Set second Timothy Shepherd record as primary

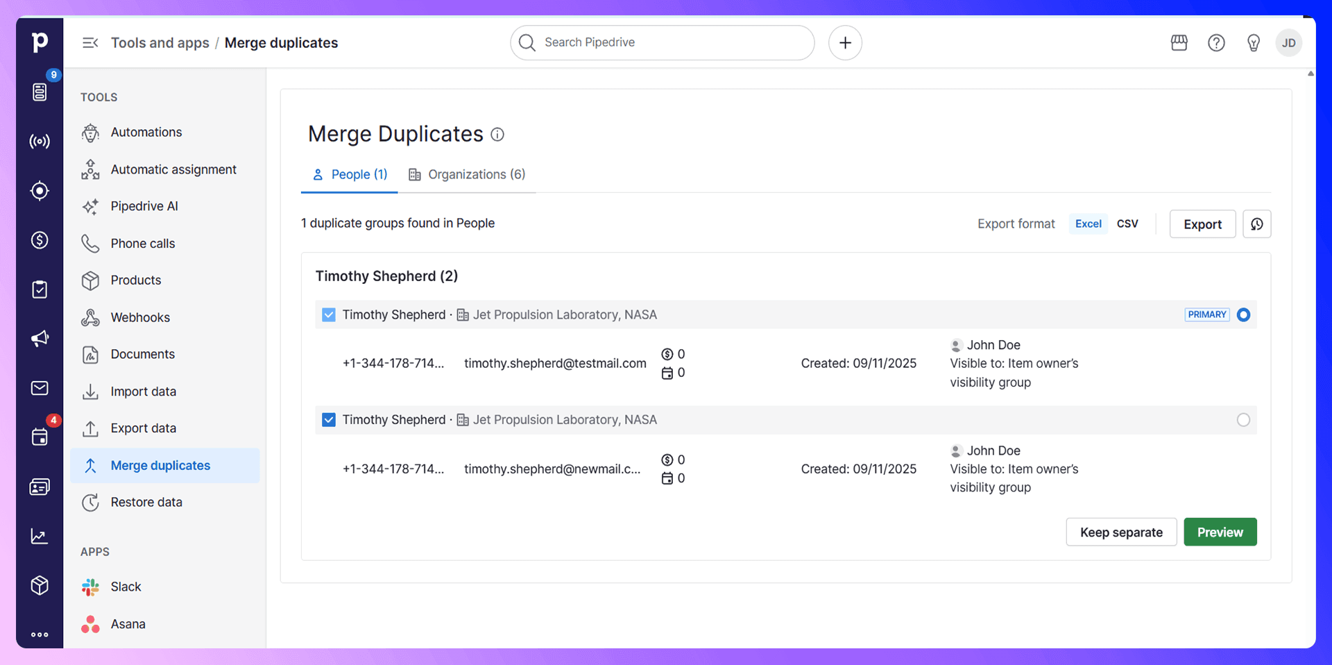coord(1243,420)
